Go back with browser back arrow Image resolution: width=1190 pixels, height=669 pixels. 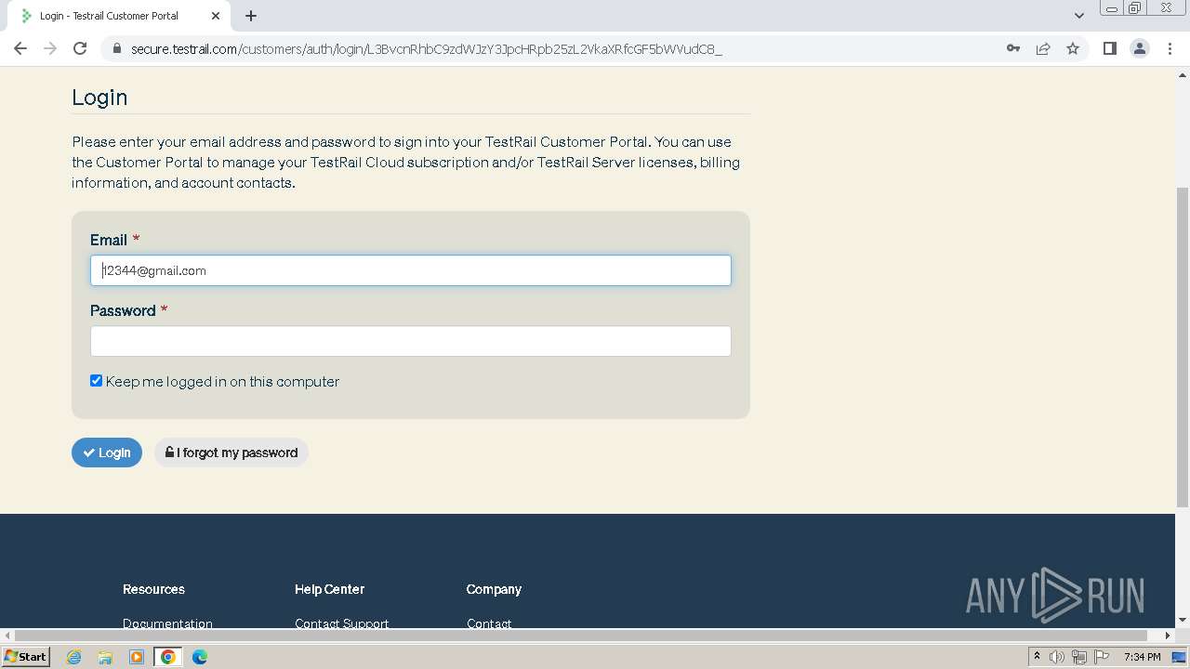20,48
